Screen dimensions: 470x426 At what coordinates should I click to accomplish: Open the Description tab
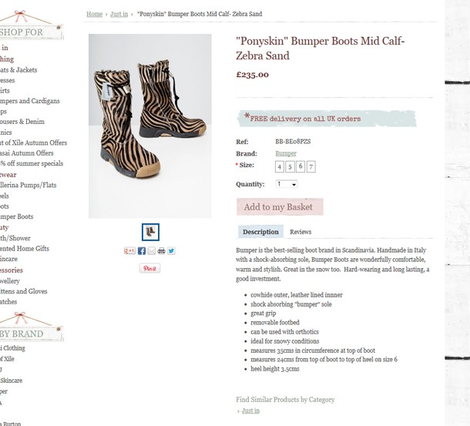click(x=260, y=232)
